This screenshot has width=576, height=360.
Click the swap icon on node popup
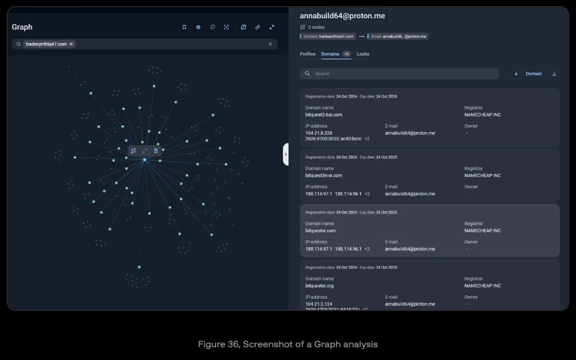(x=134, y=150)
